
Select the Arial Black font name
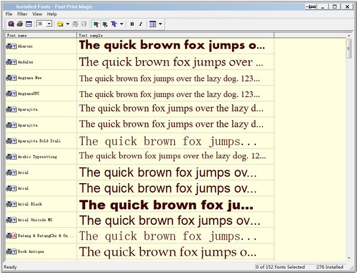pyautogui.click(x=30, y=204)
